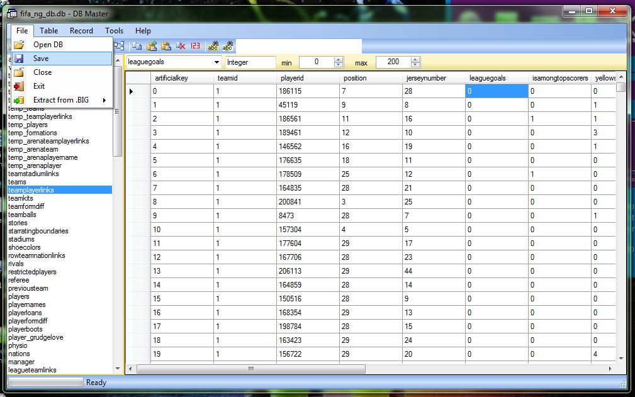Click the second abc search toolbar icon
The width and height of the screenshot is (635, 397).
(228, 46)
